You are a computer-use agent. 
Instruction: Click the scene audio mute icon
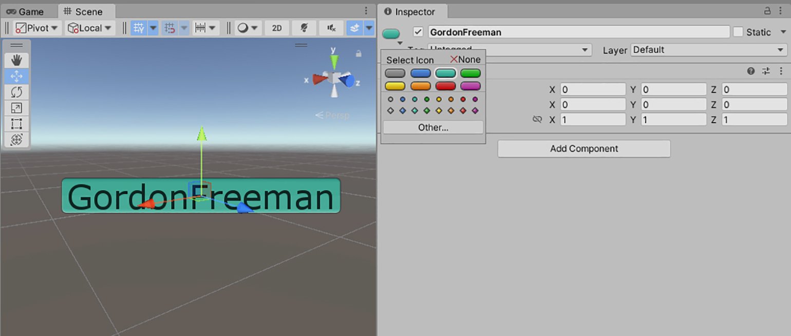point(331,28)
